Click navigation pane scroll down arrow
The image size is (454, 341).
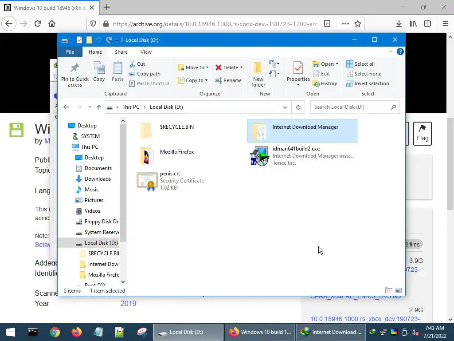point(123,282)
